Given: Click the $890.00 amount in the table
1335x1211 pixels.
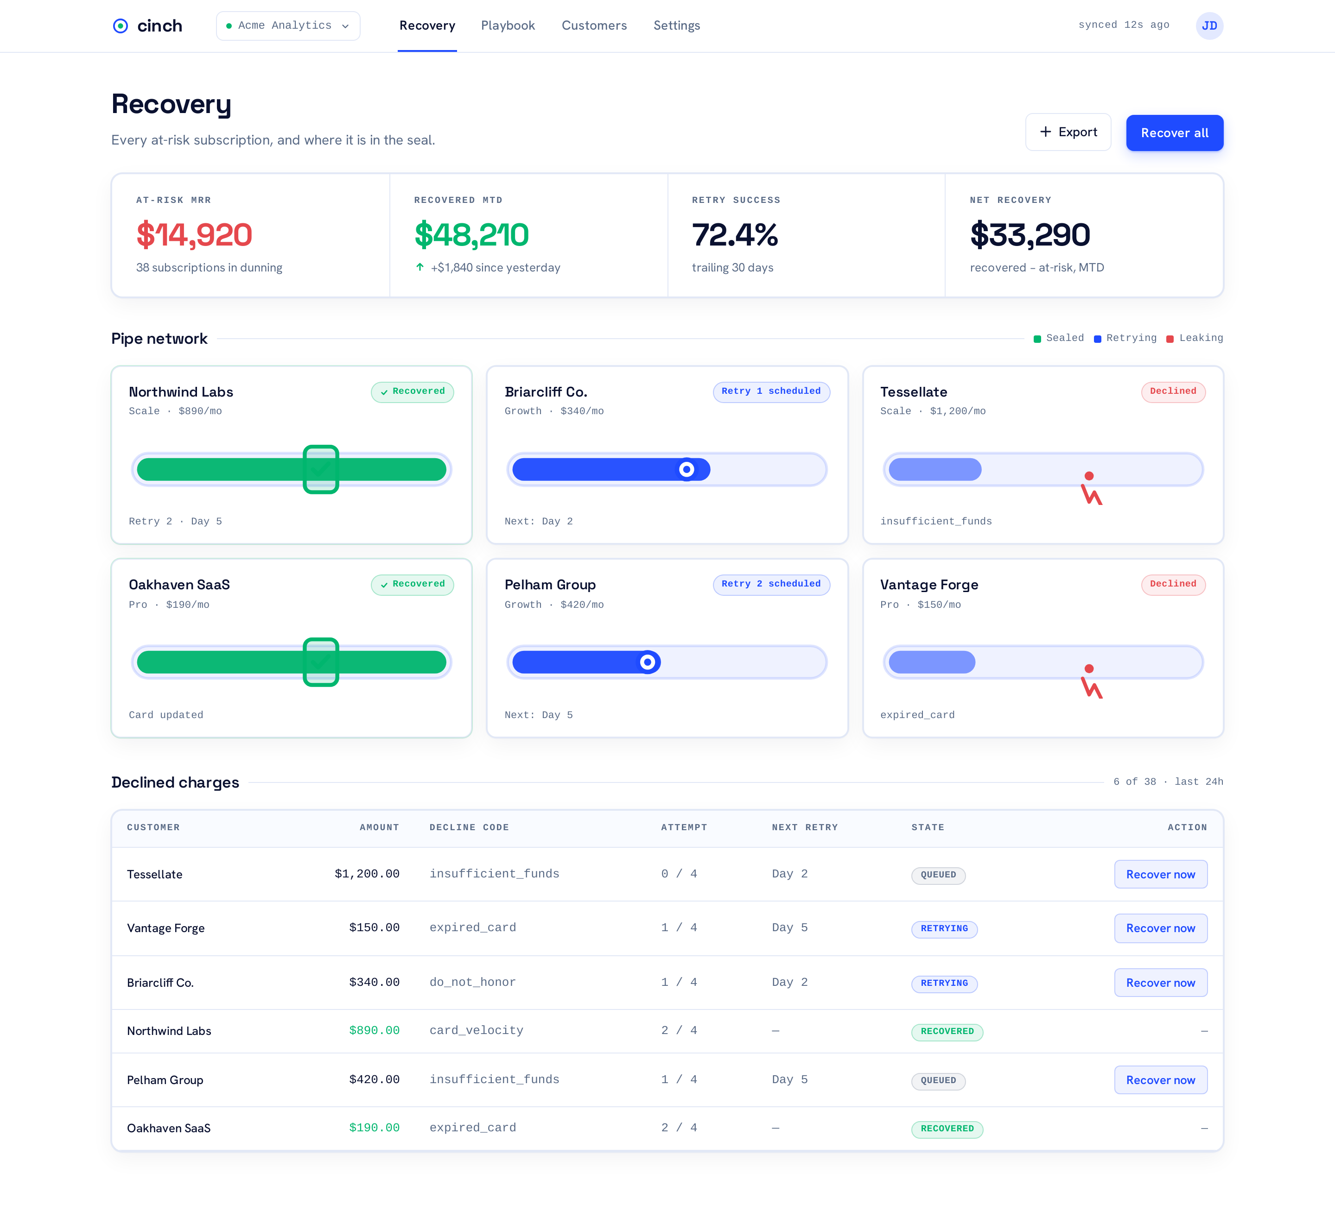Looking at the screenshot, I should point(374,1030).
